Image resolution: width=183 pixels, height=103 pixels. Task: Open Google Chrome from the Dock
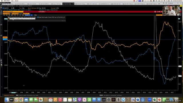(21, 100)
